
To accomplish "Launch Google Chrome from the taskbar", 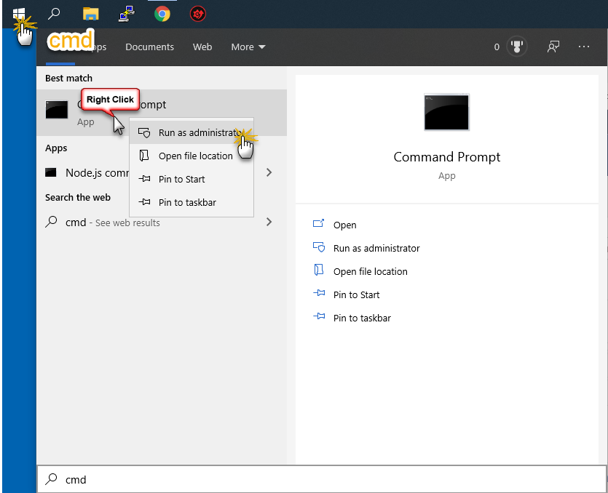I will (162, 13).
